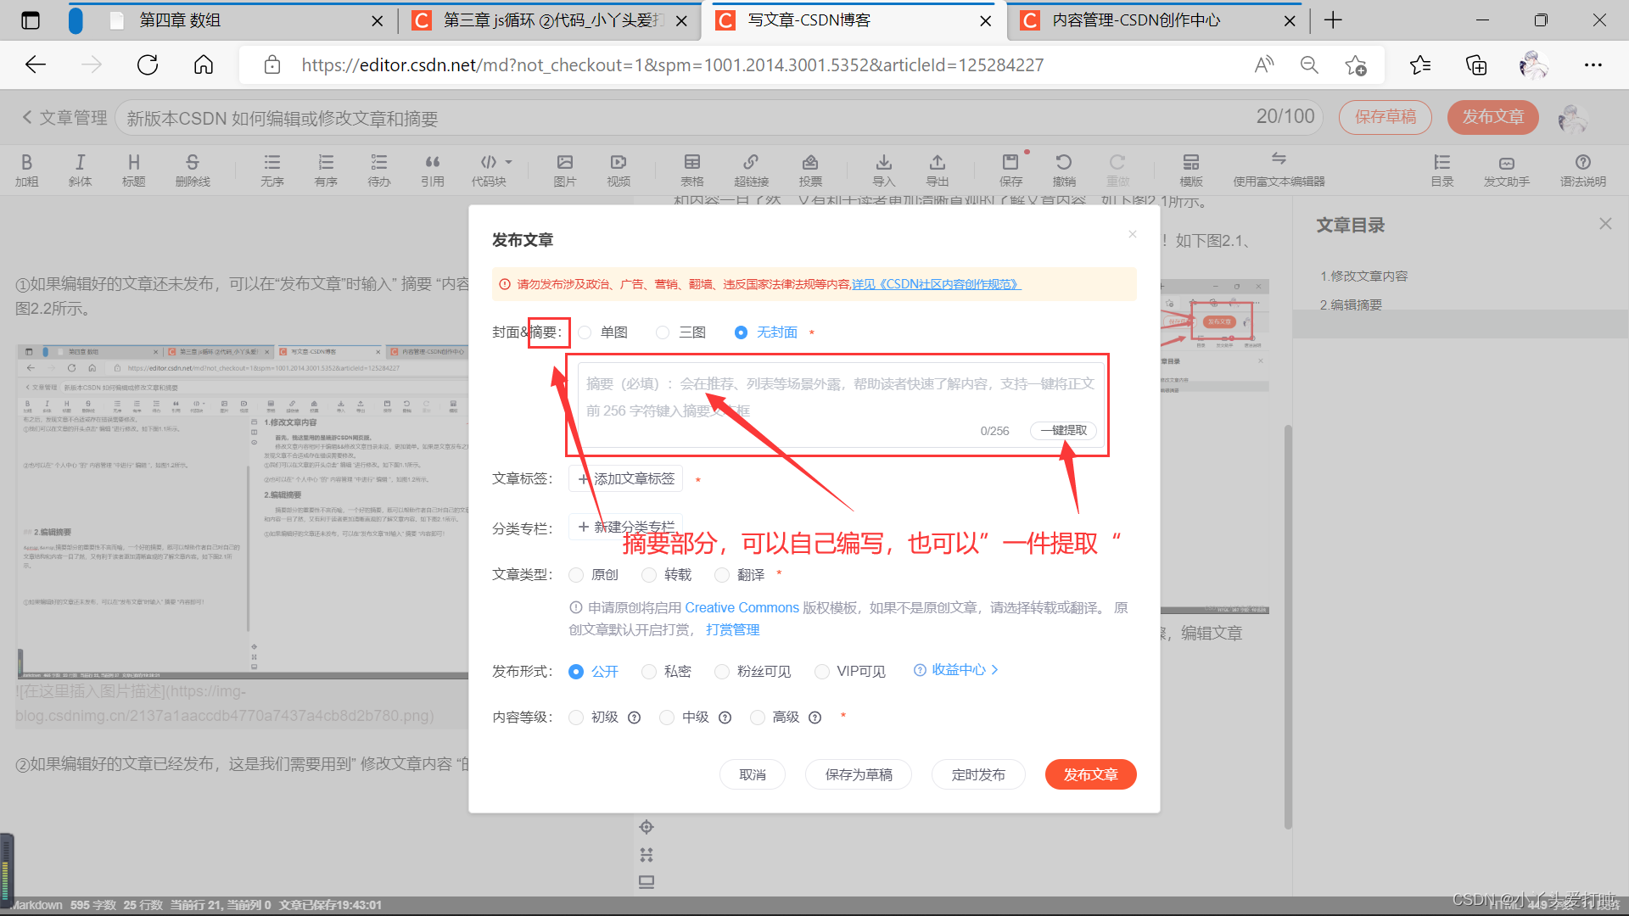Select the 单图 cover radio option
Screen dimensions: 1629x916
point(585,332)
